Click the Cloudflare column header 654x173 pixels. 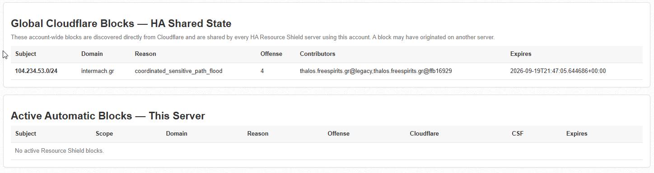click(x=425, y=134)
